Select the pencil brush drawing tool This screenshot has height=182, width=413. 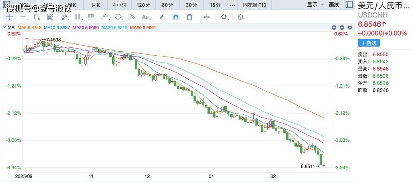(162, 17)
